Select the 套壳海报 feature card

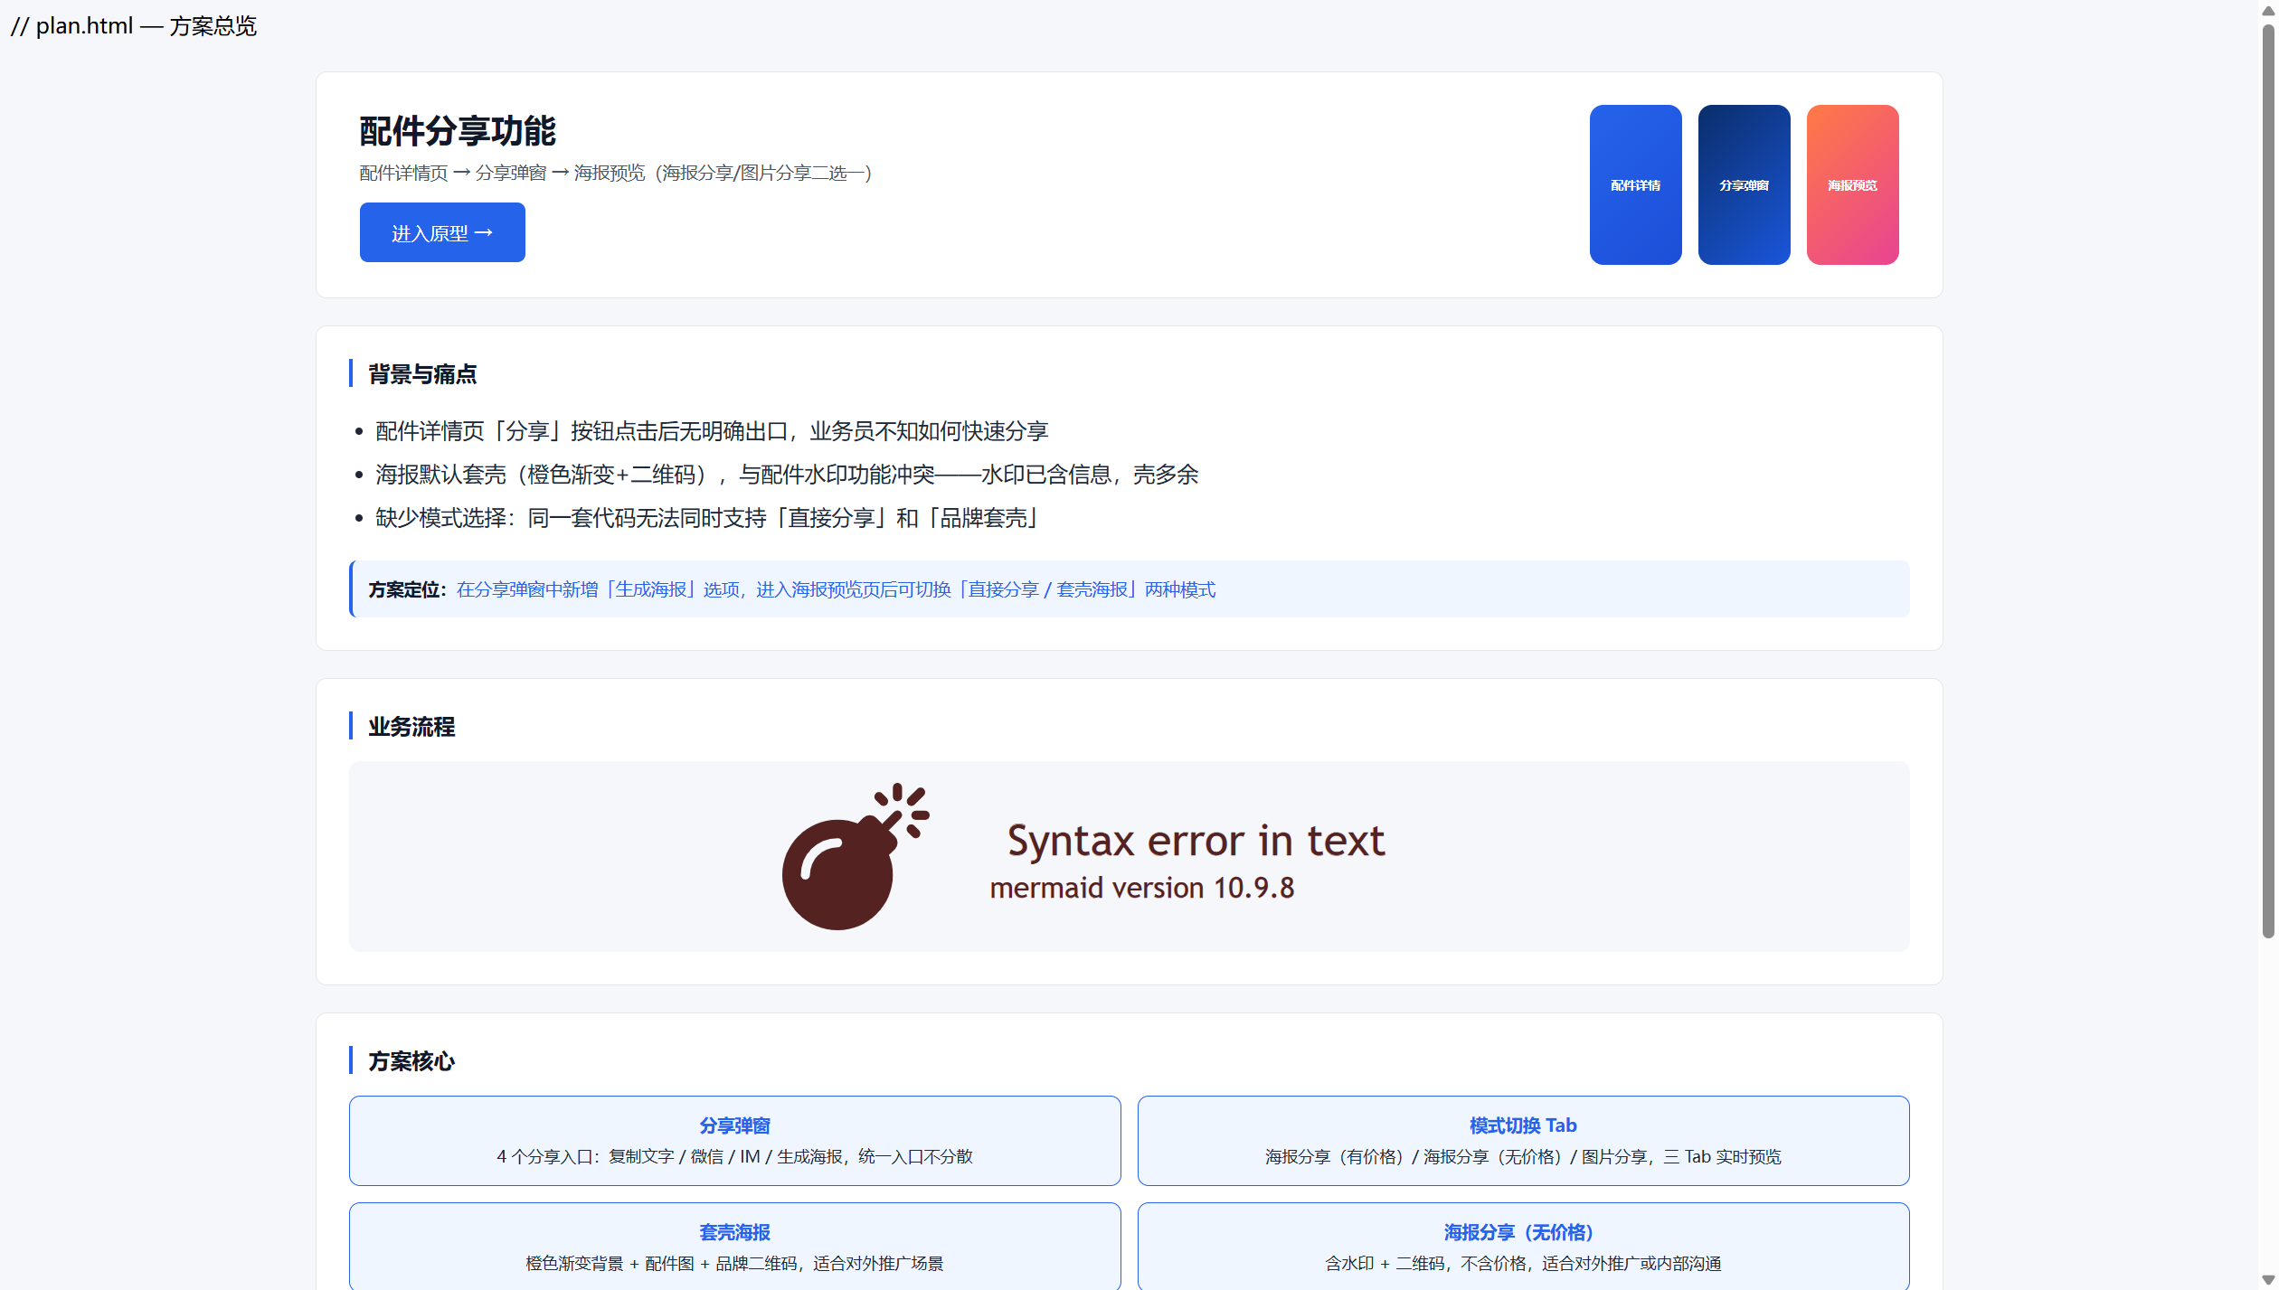pos(734,1246)
